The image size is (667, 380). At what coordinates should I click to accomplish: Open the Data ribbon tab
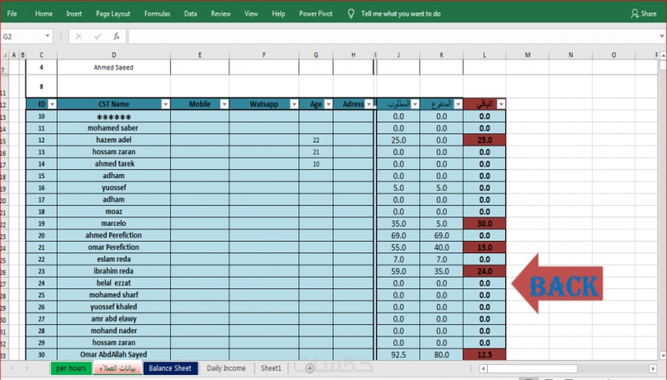[x=190, y=14]
